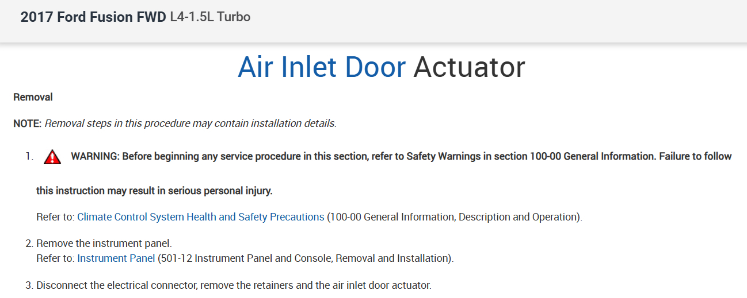747x298 pixels.
Task: Click the italic note about installation details
Action: pos(190,123)
